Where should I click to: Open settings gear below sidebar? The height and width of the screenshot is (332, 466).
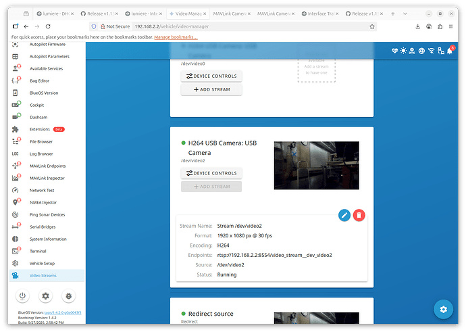pos(45,296)
